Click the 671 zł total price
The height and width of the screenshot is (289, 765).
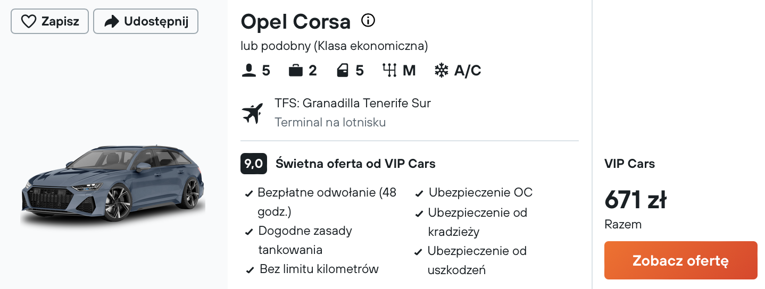(635, 200)
